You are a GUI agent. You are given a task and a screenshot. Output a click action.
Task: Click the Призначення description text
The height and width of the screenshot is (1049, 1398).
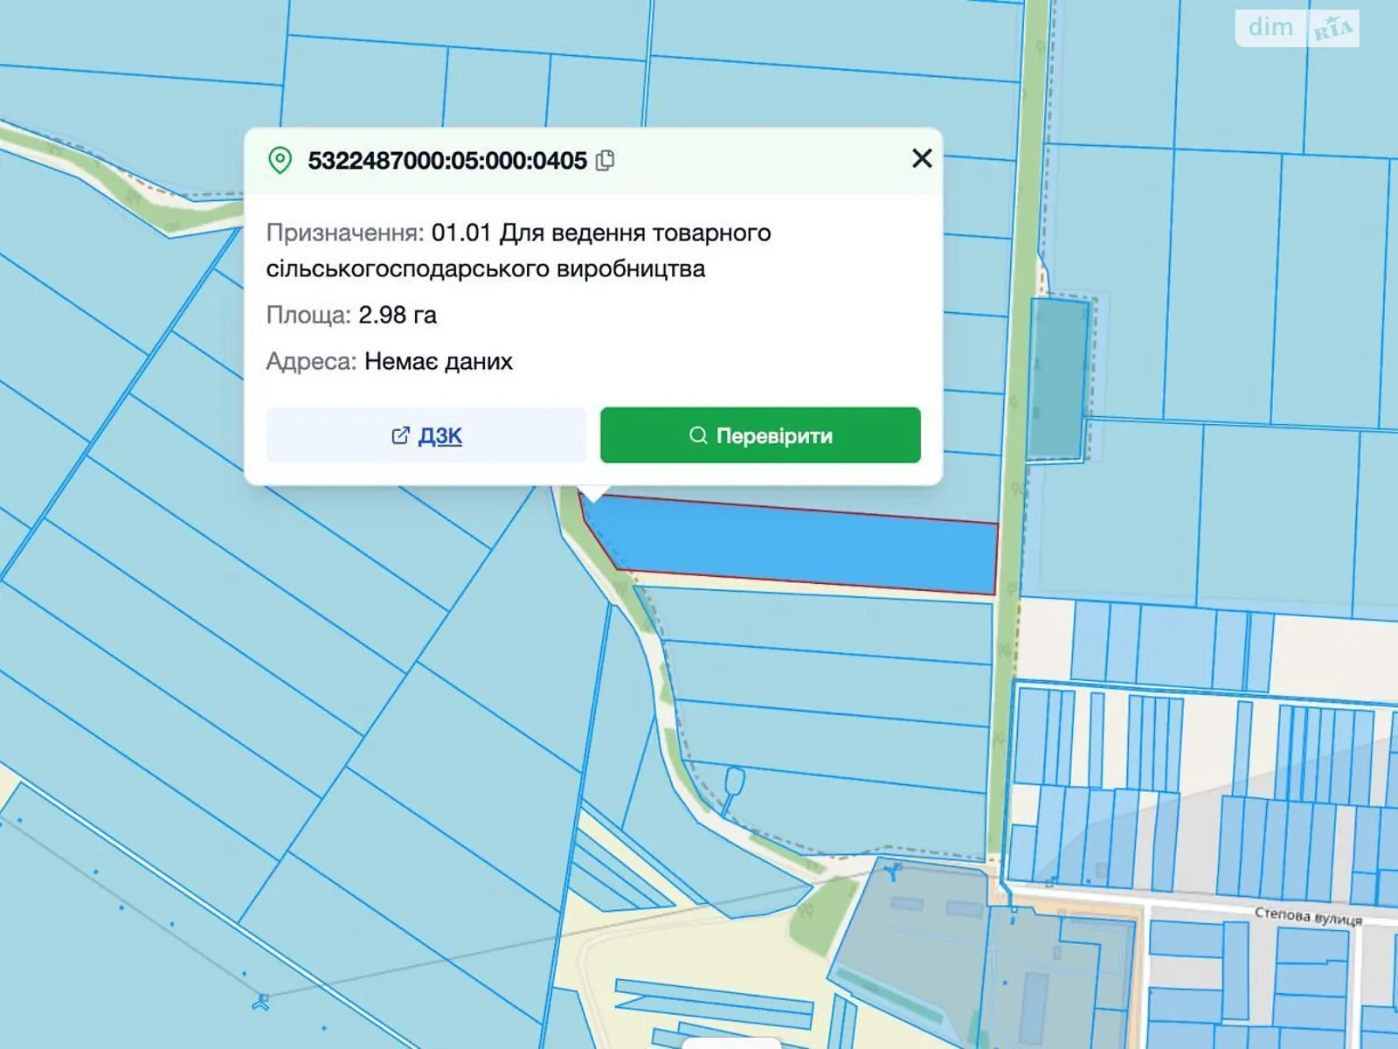[x=519, y=251]
